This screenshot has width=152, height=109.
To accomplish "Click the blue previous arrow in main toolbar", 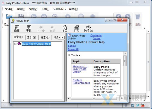I will pos(119,16).
